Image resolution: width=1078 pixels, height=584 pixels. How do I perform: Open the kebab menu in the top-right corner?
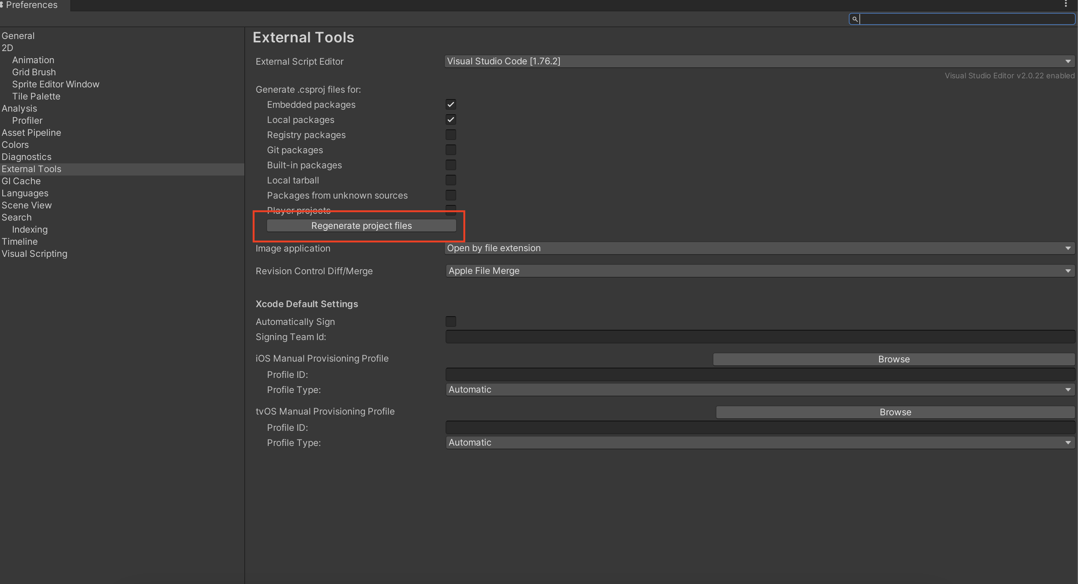1066,4
